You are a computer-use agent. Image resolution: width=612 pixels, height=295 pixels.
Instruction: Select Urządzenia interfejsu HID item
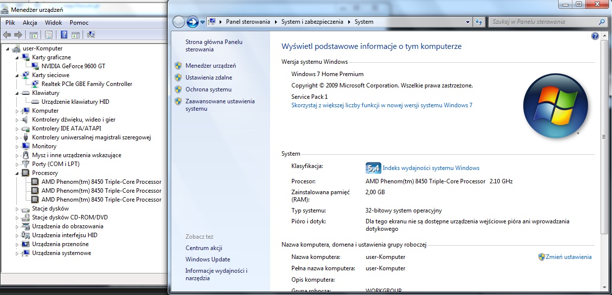[65, 235]
